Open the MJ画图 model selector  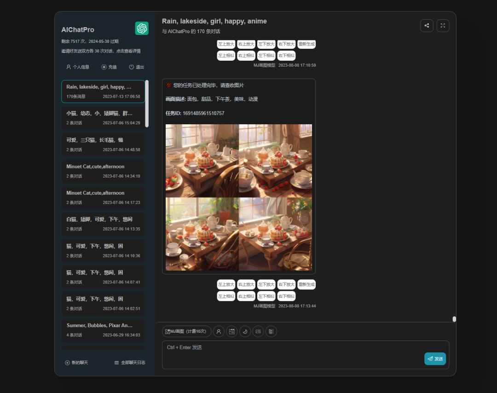(x=186, y=331)
